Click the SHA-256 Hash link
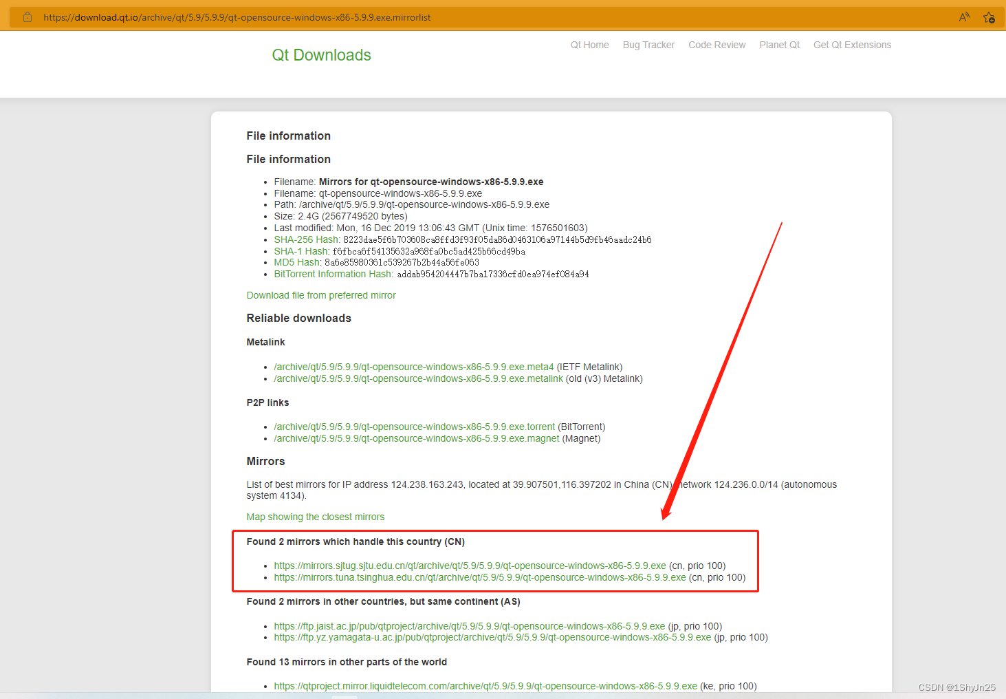 [307, 239]
